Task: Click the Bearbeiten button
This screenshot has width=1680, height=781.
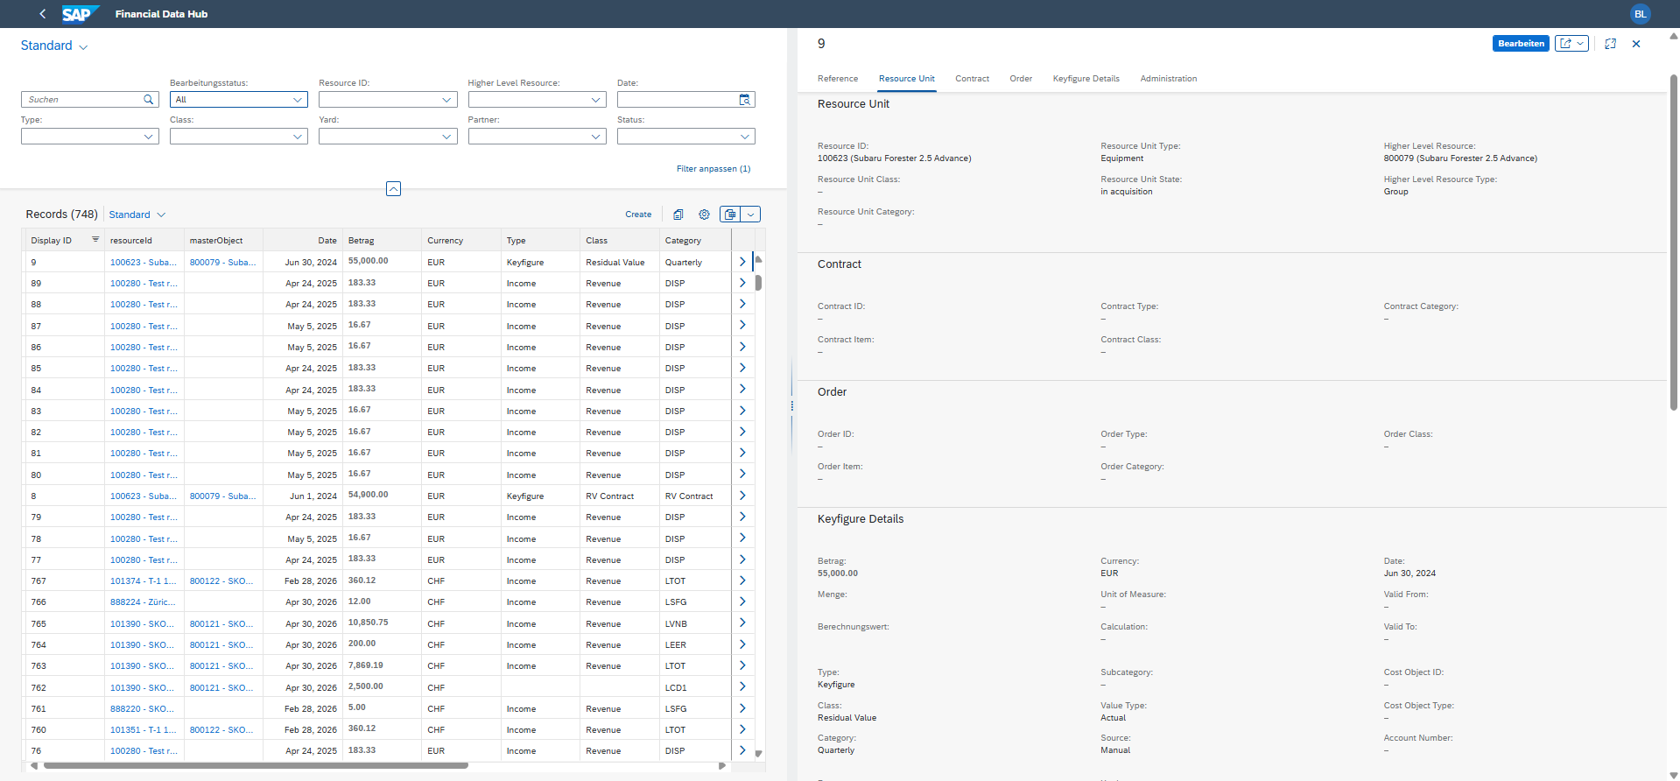Action: point(1521,44)
